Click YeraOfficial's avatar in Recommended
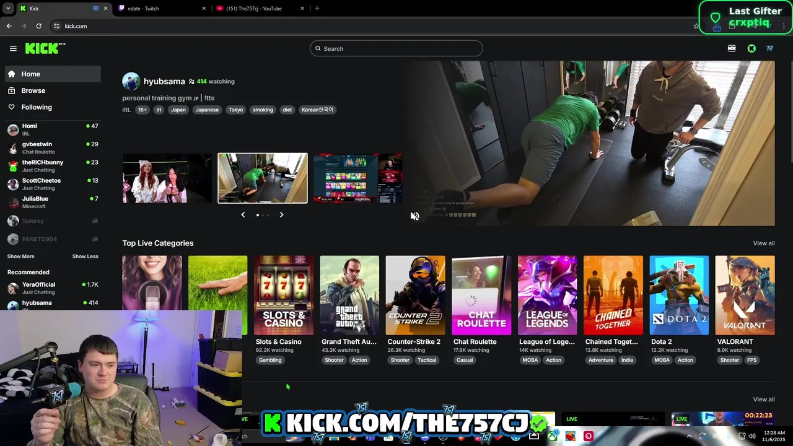This screenshot has height=446, width=793. [13, 288]
